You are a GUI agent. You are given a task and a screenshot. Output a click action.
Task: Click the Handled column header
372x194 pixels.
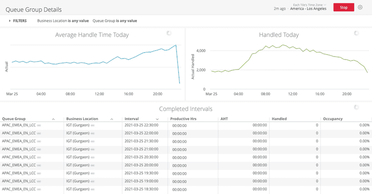pos(279,119)
